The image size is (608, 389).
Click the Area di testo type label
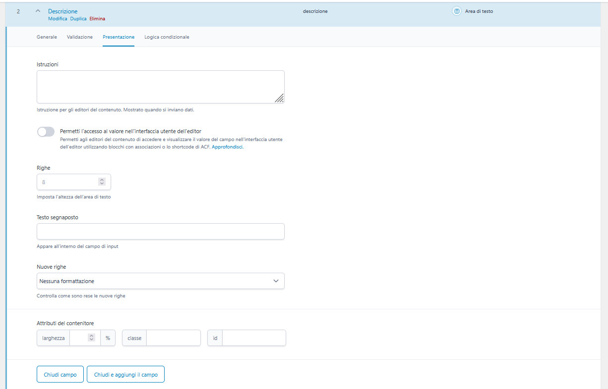[x=479, y=11]
